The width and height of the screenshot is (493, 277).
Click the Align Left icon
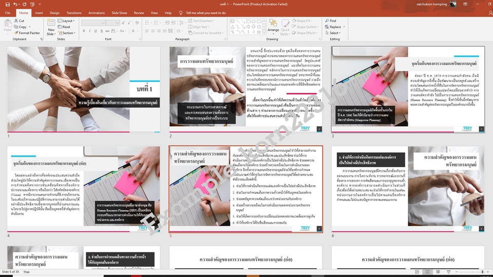[x=147, y=31]
